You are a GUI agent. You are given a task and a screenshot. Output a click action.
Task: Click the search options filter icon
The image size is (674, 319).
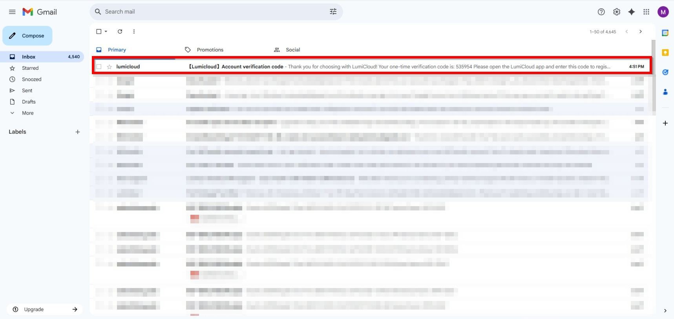tap(333, 12)
